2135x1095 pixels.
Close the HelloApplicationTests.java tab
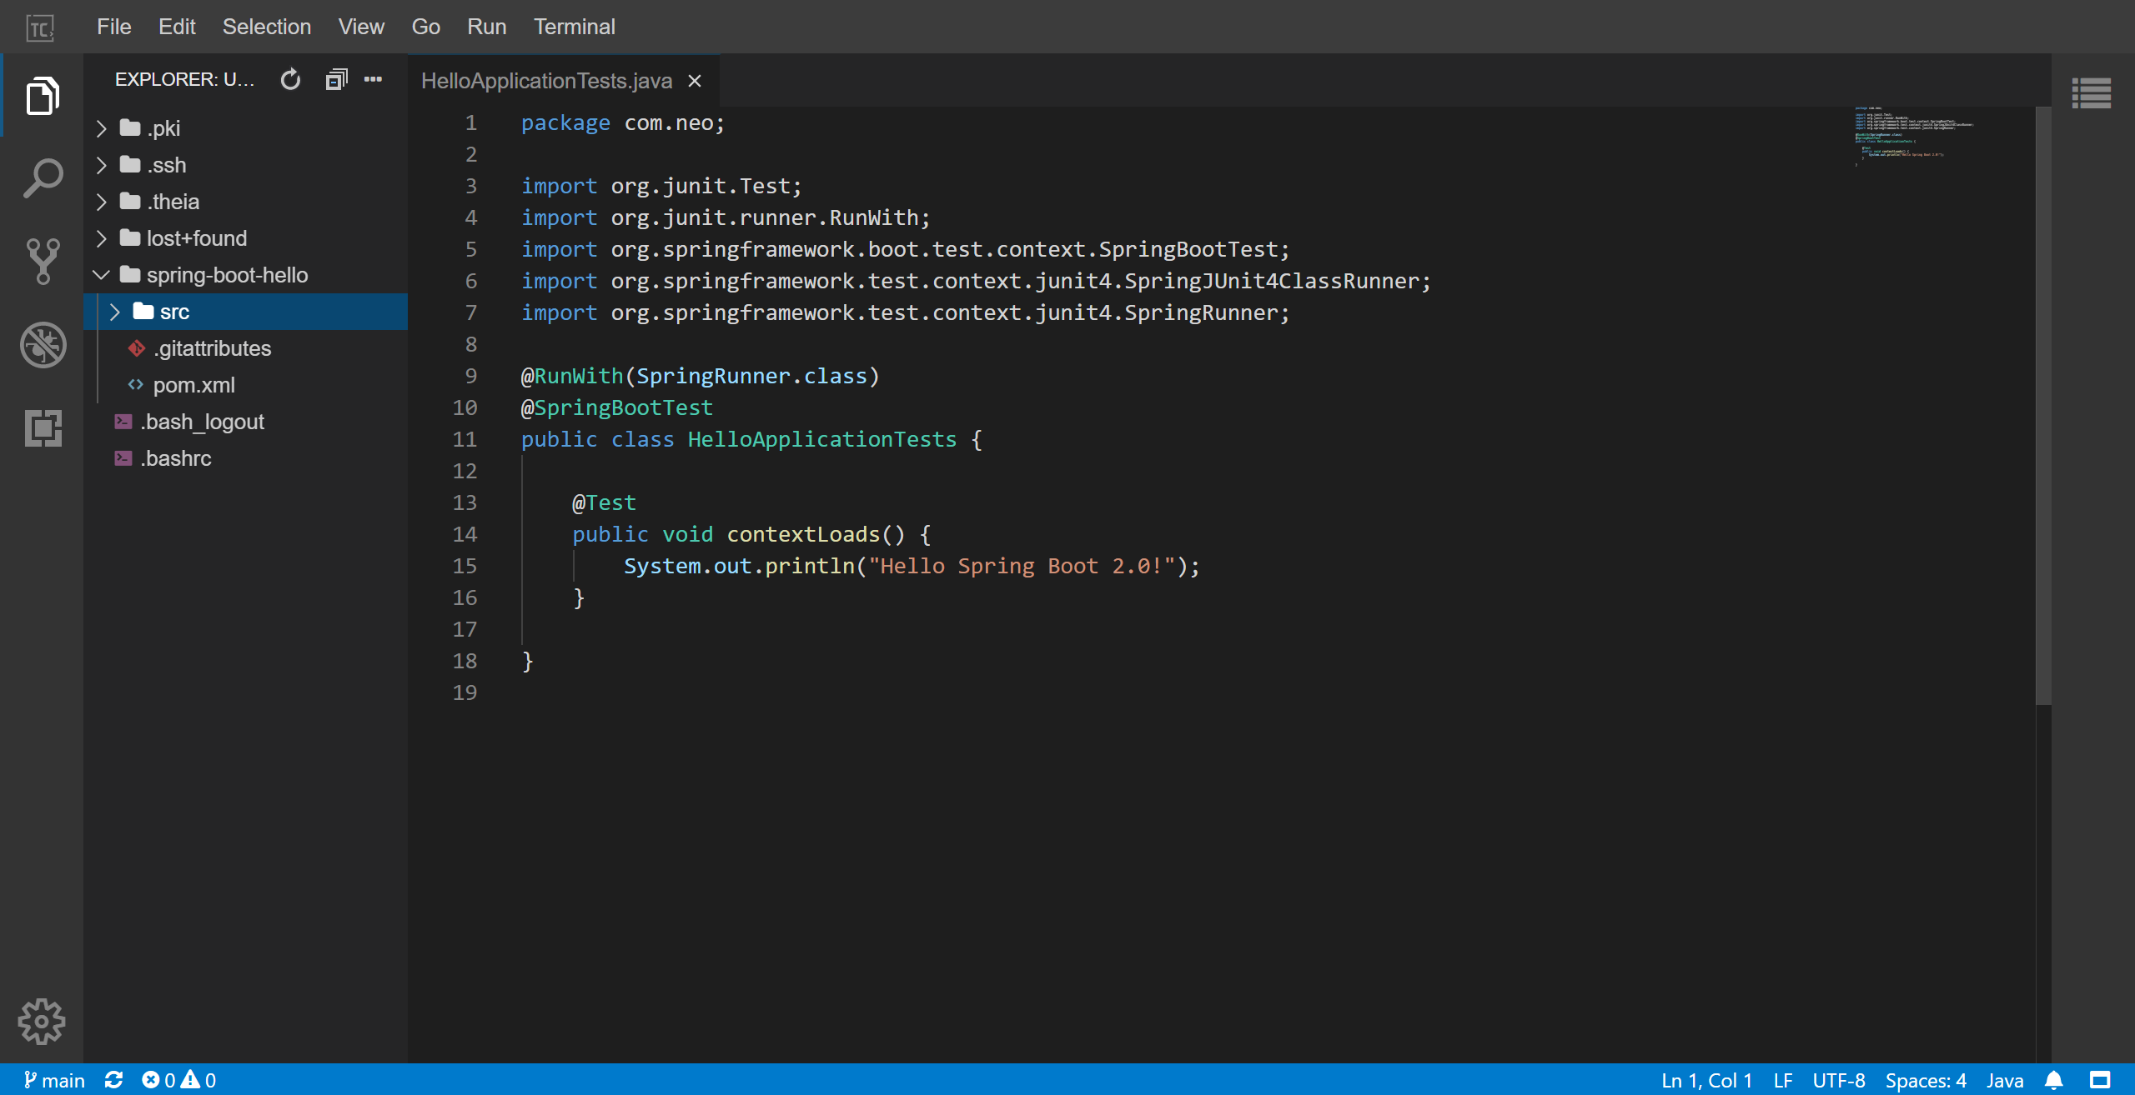[x=694, y=81]
